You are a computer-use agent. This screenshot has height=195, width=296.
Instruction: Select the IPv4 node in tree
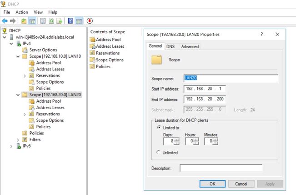coord(27,44)
